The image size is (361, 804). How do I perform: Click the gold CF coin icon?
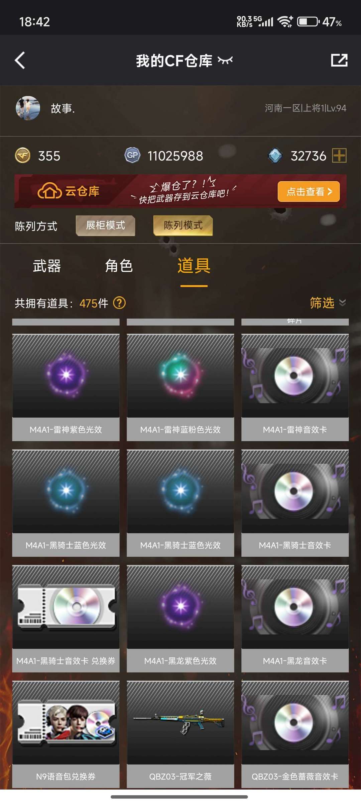click(23, 156)
